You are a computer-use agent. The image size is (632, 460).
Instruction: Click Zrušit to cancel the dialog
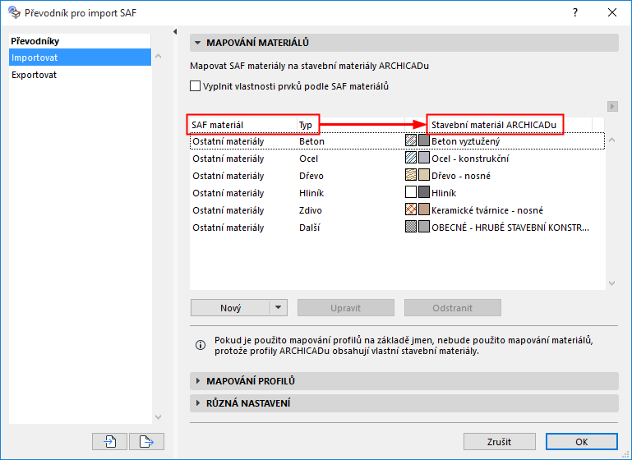tap(500, 441)
